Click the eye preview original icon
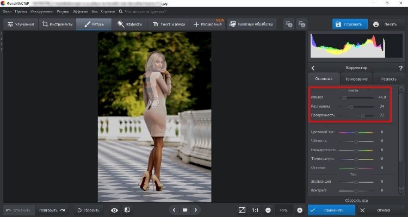 coord(114,210)
